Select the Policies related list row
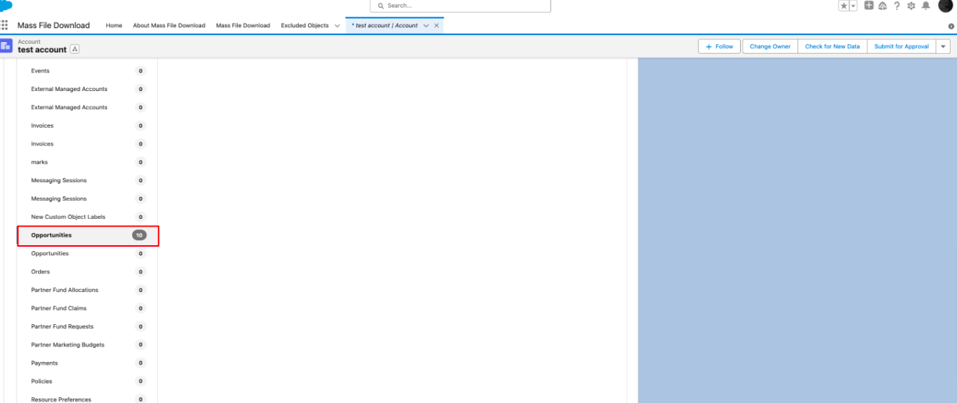The image size is (957, 403). (88, 381)
